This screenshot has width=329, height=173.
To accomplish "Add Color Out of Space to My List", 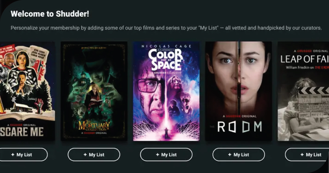I will coord(166,155).
